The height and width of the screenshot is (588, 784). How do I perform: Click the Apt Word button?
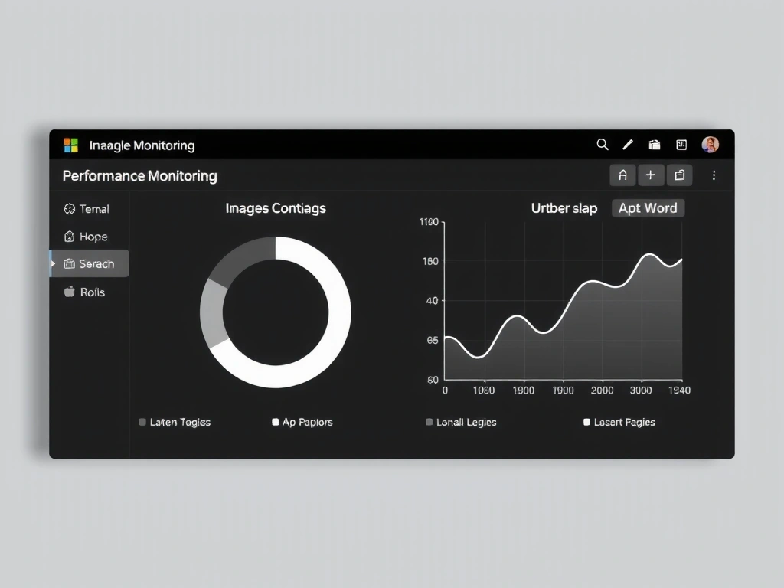pyautogui.click(x=648, y=207)
